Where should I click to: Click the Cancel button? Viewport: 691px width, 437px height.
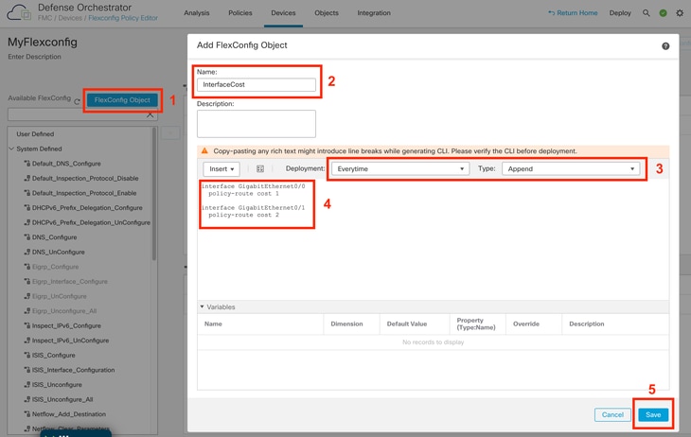pos(612,414)
